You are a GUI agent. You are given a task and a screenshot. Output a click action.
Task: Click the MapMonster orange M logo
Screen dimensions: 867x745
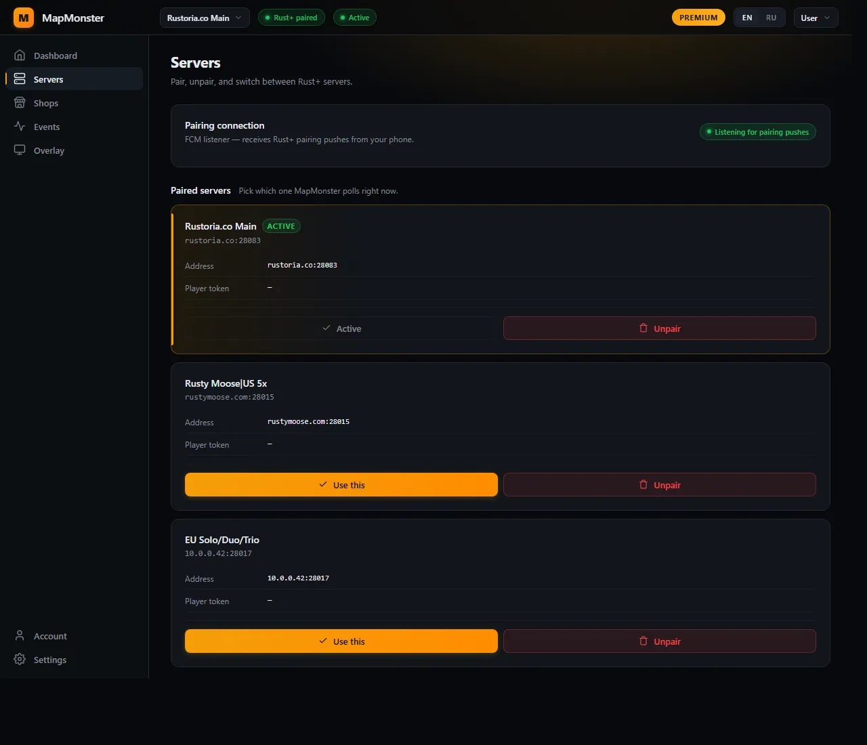(x=24, y=18)
